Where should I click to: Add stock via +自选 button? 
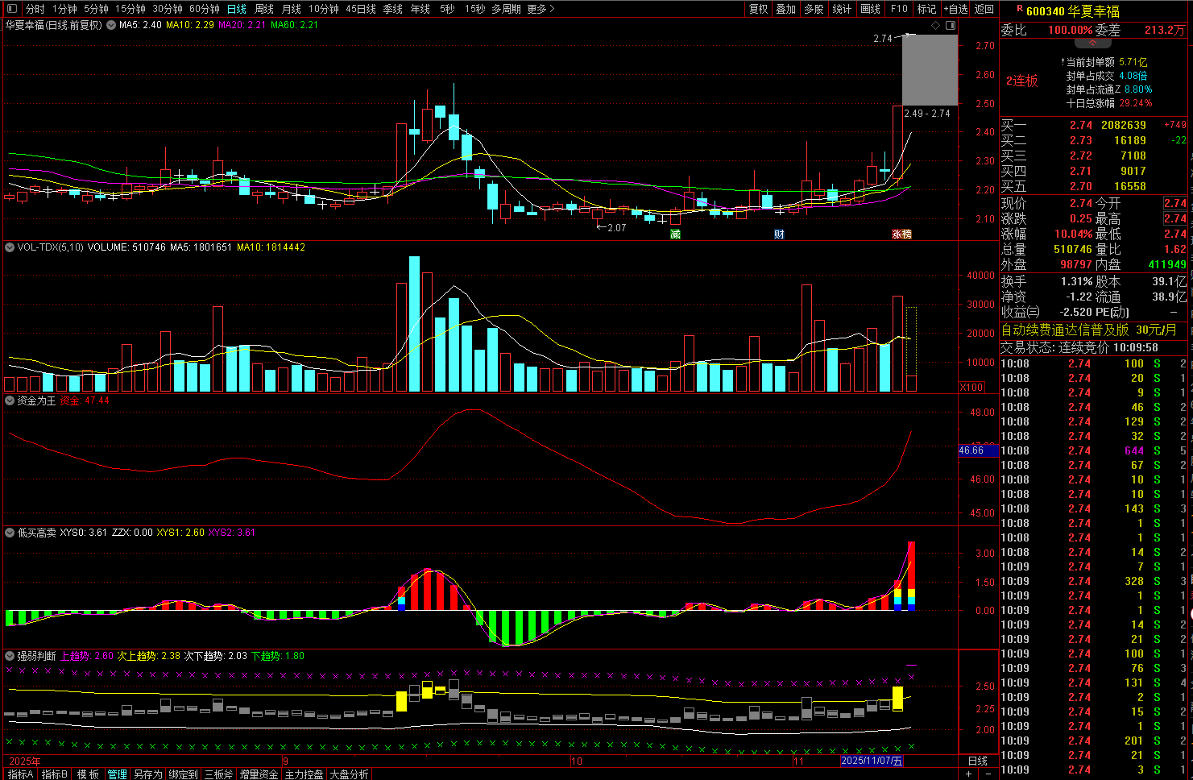956,9
